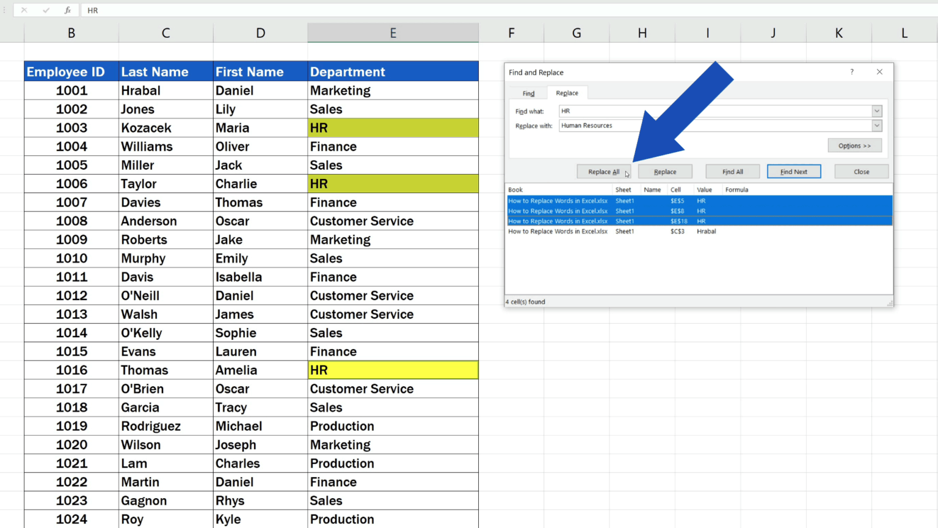Open the Find what history dropdown
Image resolution: width=938 pixels, height=528 pixels.
[x=876, y=111]
